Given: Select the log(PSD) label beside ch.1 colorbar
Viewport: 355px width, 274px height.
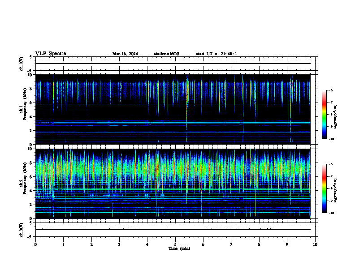Looking at the screenshot, I should tap(336, 116).
